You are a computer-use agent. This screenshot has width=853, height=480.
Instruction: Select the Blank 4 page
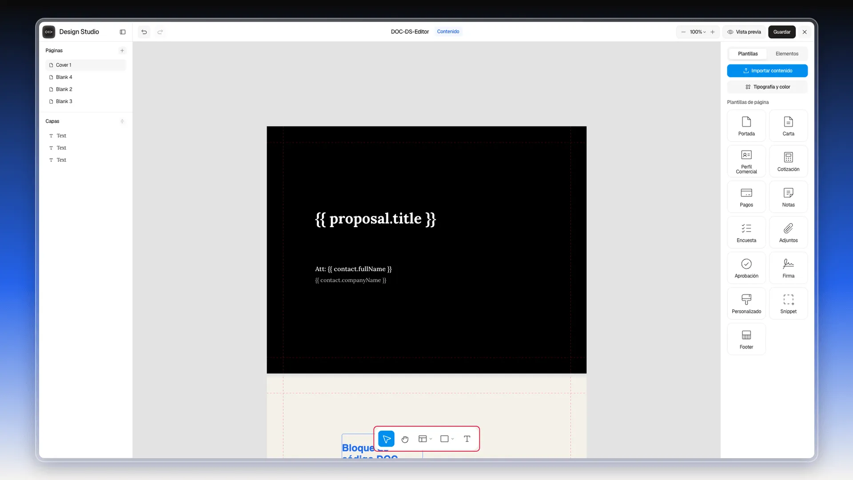(x=86, y=77)
